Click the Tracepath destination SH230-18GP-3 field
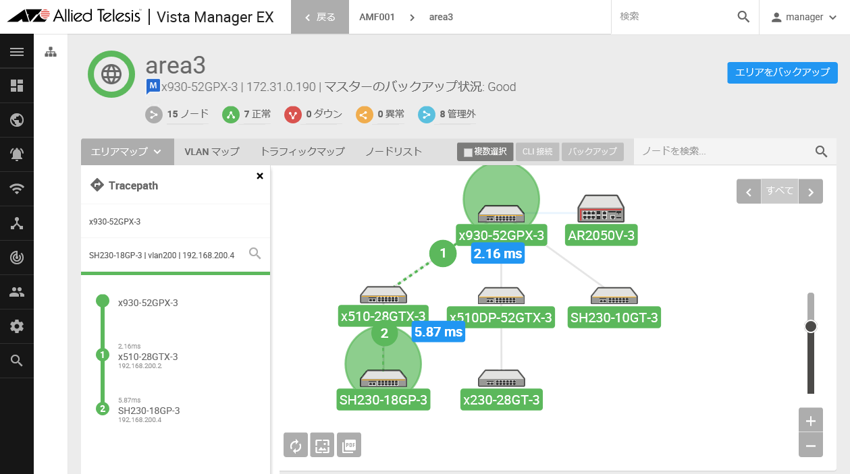Image resolution: width=850 pixels, height=474 pixels. coord(163,255)
